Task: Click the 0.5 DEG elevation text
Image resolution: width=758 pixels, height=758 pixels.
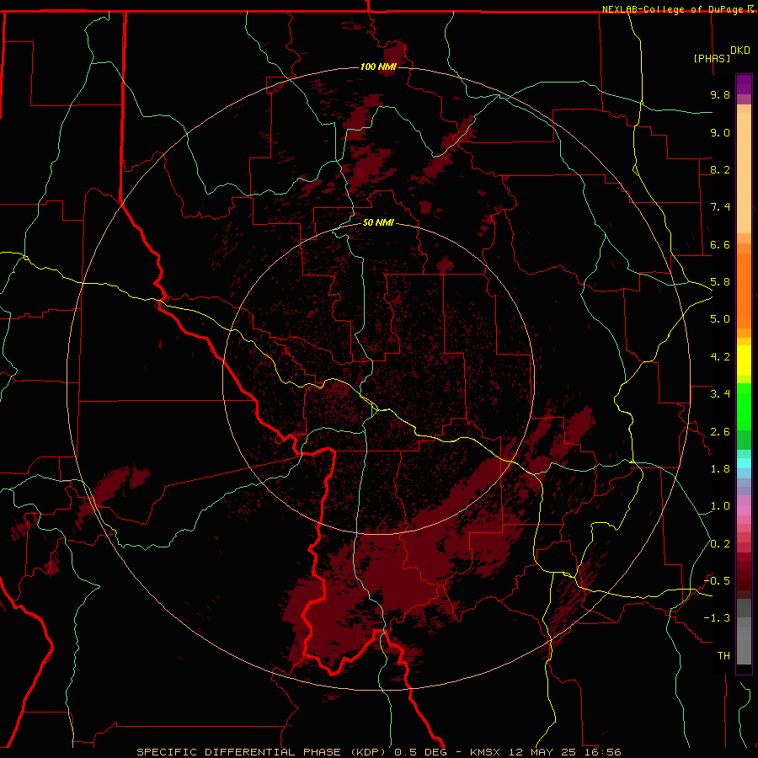Action: pos(420,752)
